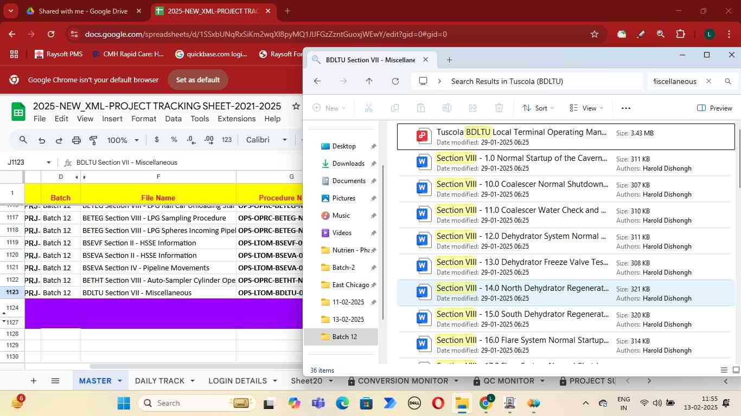Image resolution: width=741 pixels, height=416 pixels.
Task: Open the Calibri font dropdown
Action: coord(266,140)
